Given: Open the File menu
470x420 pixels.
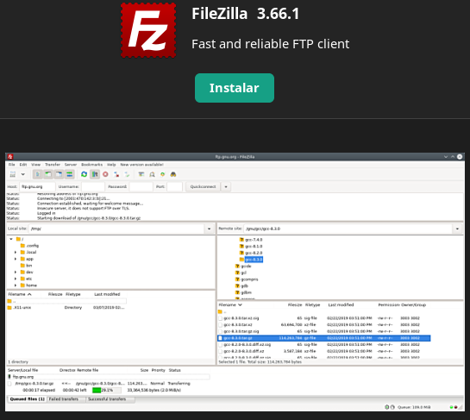Looking at the screenshot, I should coord(12,165).
